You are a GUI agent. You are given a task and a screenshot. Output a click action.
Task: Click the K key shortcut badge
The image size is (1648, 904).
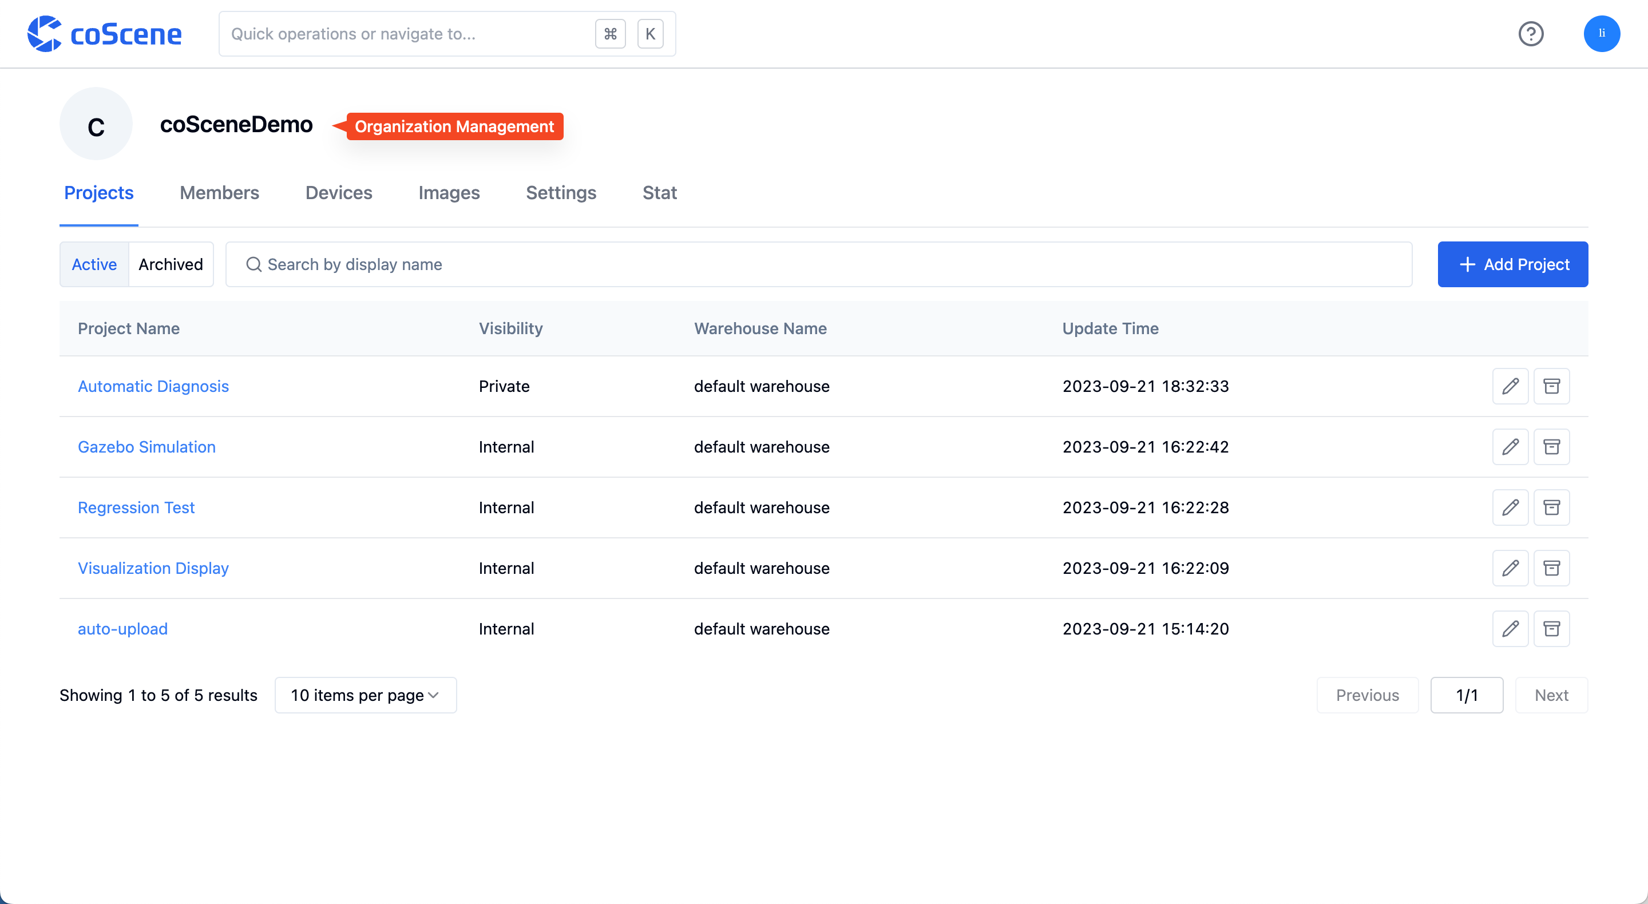(650, 34)
